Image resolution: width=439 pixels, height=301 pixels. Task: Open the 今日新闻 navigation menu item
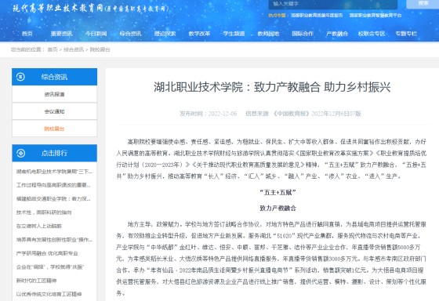(x=96, y=34)
